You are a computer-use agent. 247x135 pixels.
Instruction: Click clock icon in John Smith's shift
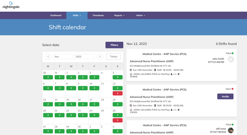[x=164, y=70]
